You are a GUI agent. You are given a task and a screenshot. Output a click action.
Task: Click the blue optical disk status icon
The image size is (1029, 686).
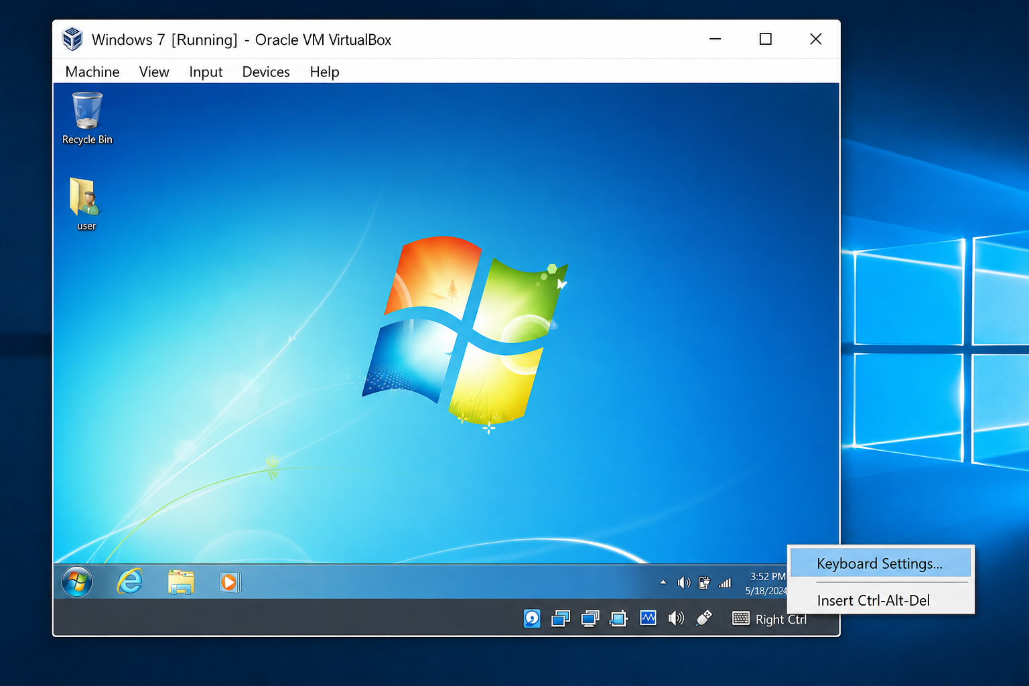pos(532,618)
